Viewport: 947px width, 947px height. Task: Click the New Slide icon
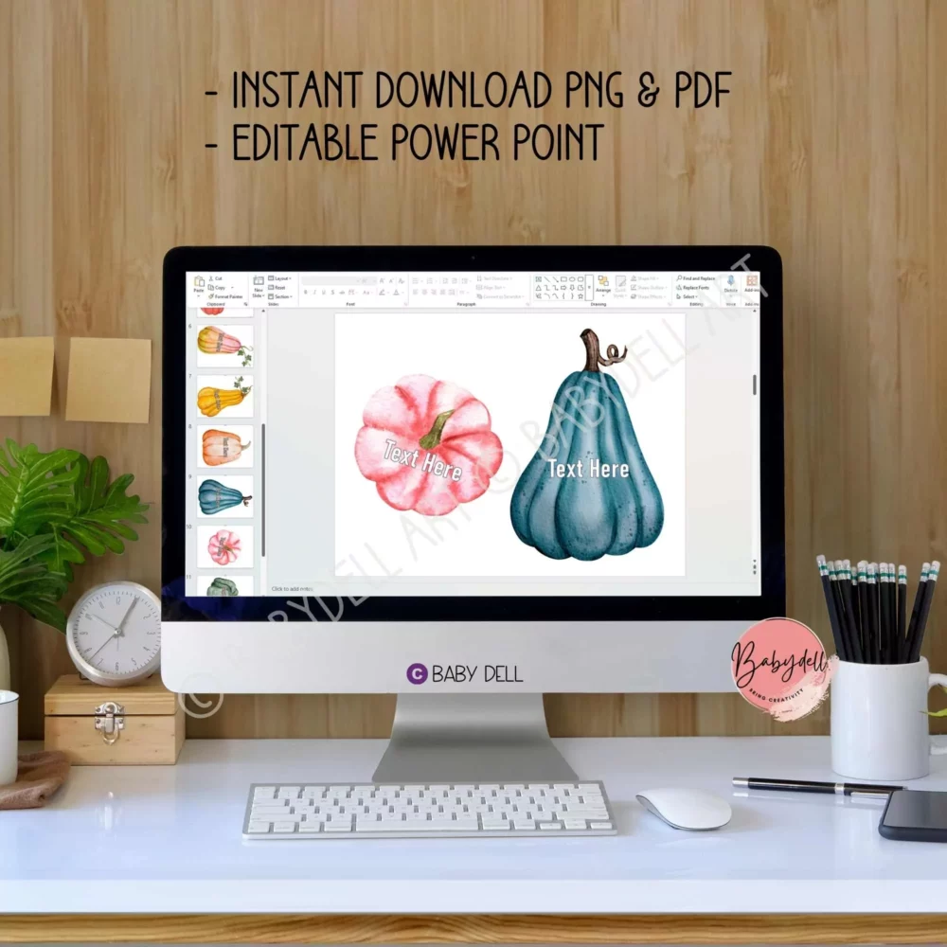click(258, 283)
